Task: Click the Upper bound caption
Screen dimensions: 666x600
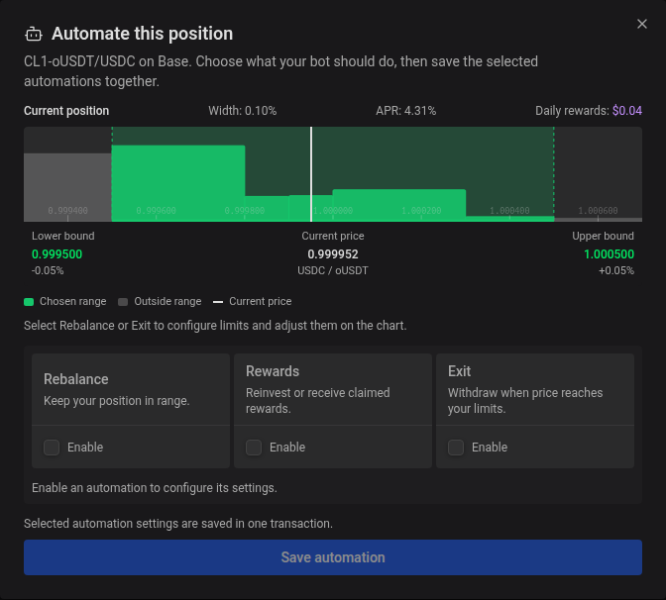Action: click(x=603, y=236)
